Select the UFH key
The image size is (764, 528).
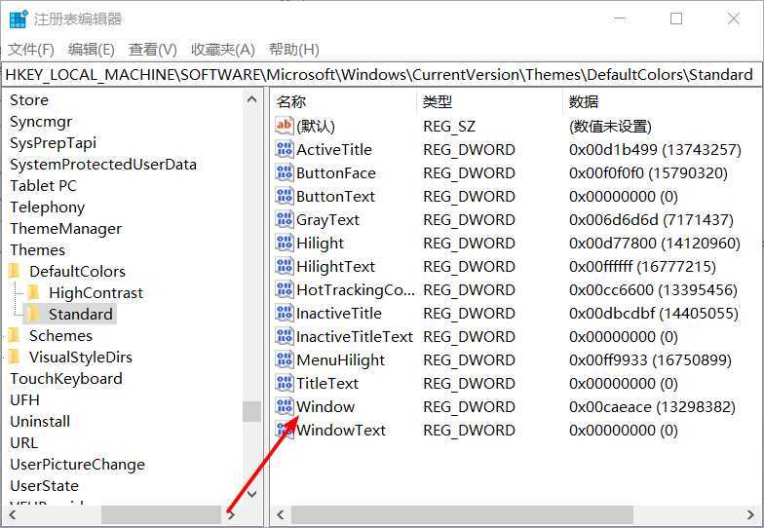click(x=25, y=399)
